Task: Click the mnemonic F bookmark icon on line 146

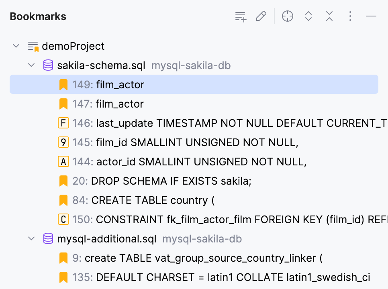Action: [63, 123]
